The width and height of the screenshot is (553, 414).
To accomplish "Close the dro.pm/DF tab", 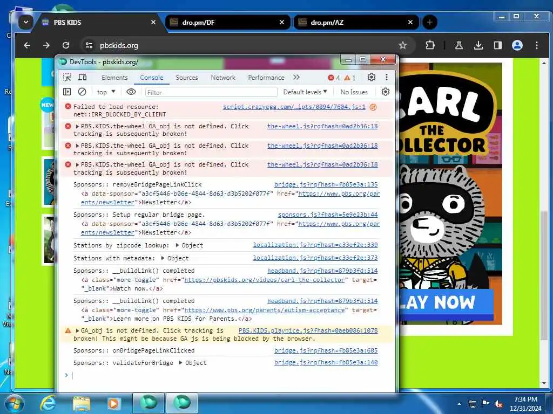I will (282, 22).
